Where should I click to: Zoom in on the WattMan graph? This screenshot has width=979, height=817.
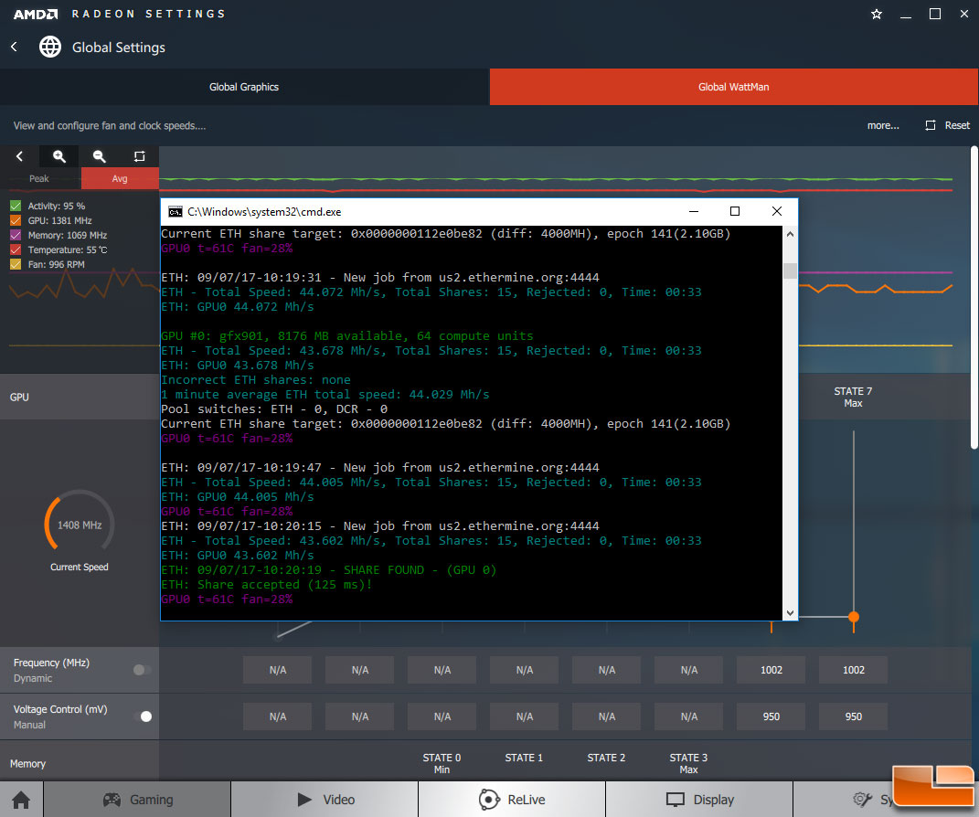(x=59, y=156)
